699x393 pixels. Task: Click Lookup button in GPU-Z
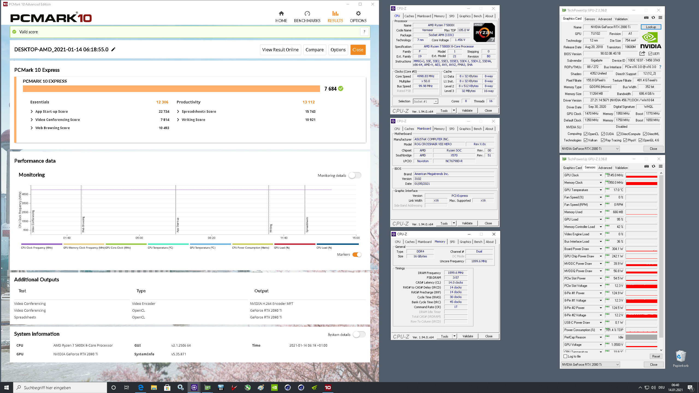(651, 27)
